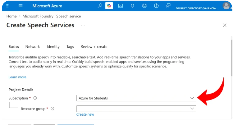The width and height of the screenshot is (233, 125).
Task: Click the Resource group field label
Action: (33, 109)
